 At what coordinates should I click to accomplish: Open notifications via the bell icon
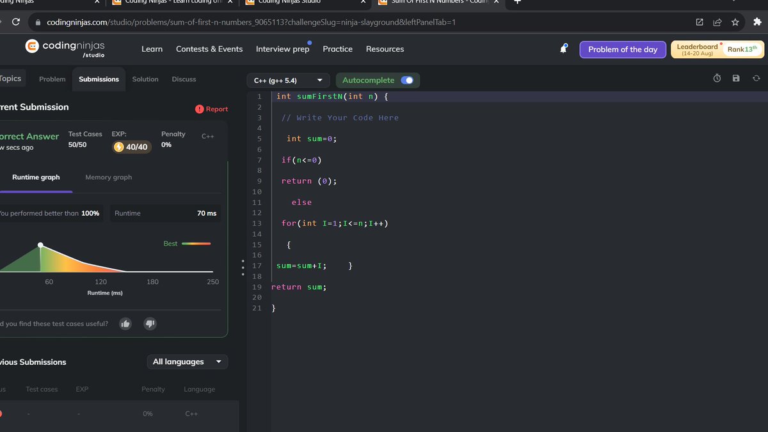(563, 49)
